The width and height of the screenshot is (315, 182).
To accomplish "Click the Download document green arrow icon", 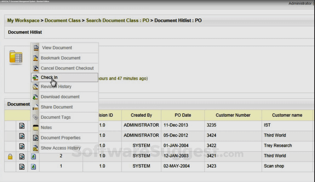I will click(36, 97).
